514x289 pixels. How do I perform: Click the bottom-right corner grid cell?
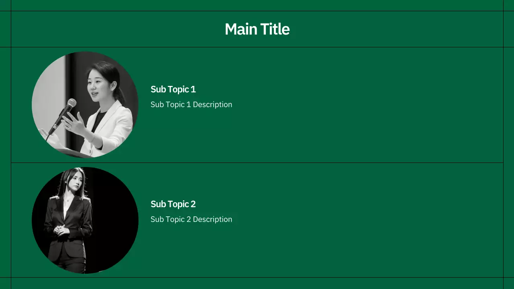(508, 283)
